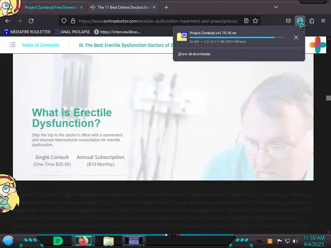Screen dimensions: 331x248
Task: Click the purple window taskbar icon
Action: 133,241
